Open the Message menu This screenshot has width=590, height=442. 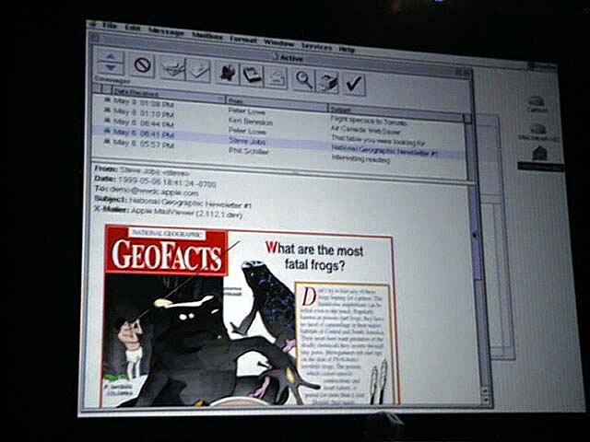(x=166, y=31)
